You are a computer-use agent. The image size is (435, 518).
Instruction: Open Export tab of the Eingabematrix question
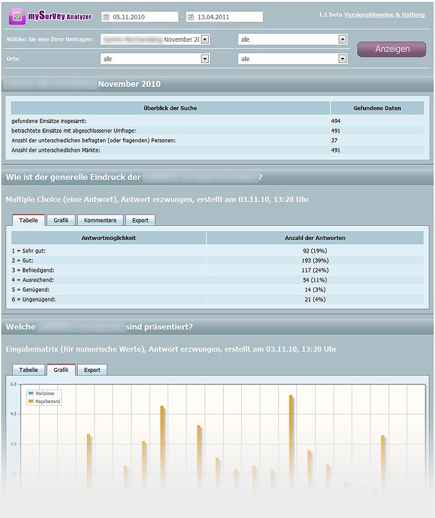click(92, 369)
